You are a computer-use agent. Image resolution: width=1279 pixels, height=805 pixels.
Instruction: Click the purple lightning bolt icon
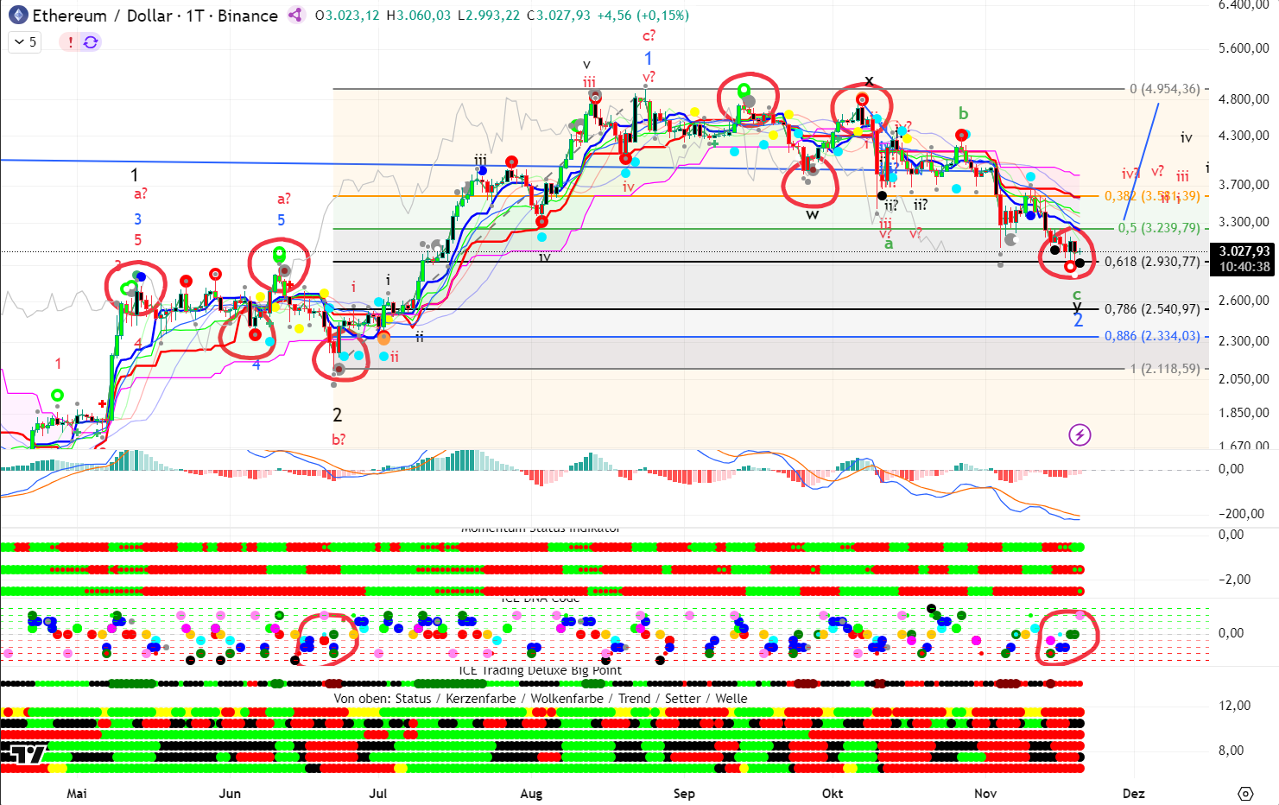pos(1080,434)
